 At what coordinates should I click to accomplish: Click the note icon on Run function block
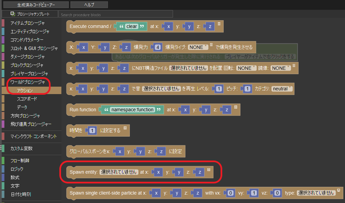(236, 107)
